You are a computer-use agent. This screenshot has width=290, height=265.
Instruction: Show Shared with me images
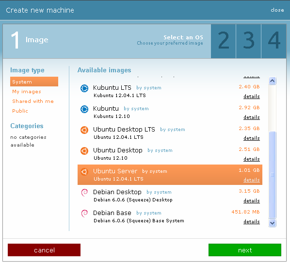coord(33,101)
